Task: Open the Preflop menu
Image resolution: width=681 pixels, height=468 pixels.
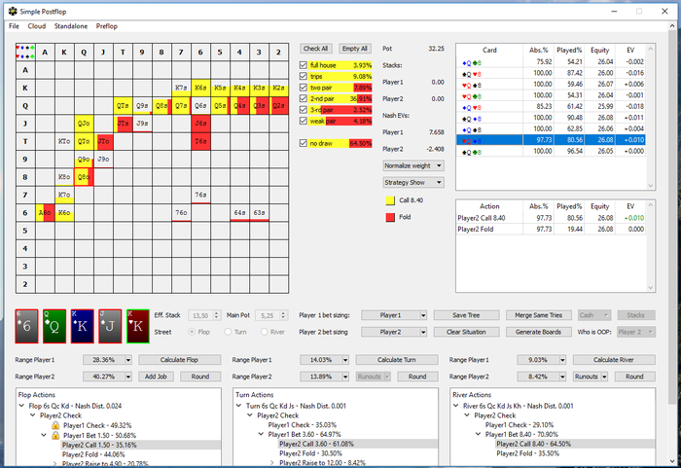Action: [107, 26]
